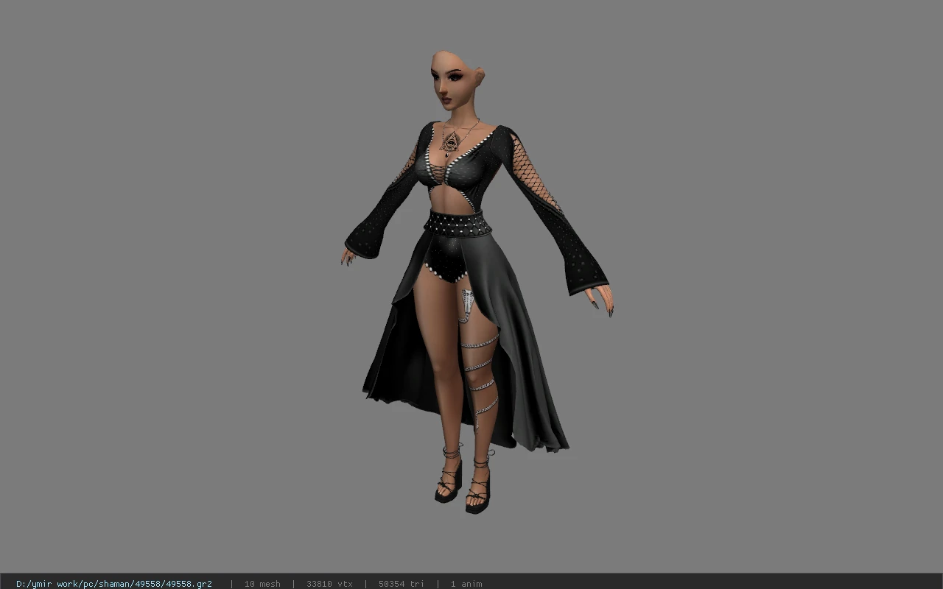Screen dimensions: 943x589
Task: Click the '50354 tri' triangle count
Action: coord(402,584)
